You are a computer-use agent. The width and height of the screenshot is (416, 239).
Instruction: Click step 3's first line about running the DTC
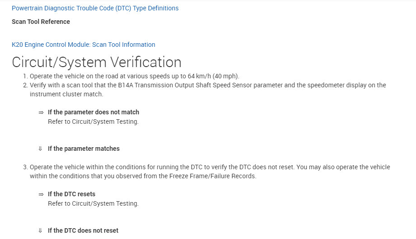pos(210,167)
